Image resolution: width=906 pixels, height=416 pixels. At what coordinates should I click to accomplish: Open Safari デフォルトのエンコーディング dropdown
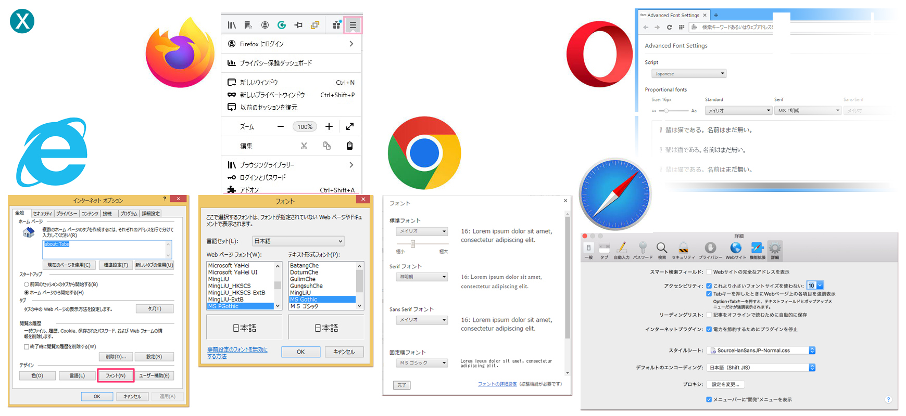pos(761,367)
